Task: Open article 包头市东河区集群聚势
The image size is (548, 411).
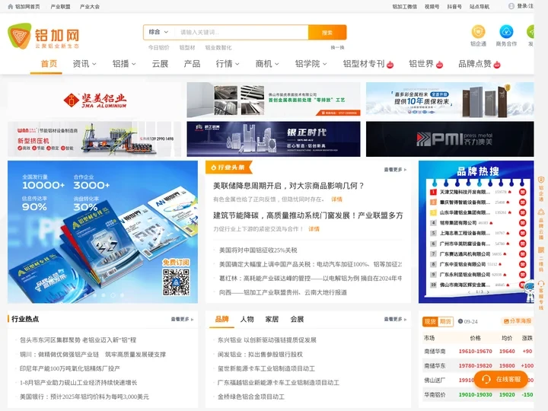Action: [x=78, y=339]
